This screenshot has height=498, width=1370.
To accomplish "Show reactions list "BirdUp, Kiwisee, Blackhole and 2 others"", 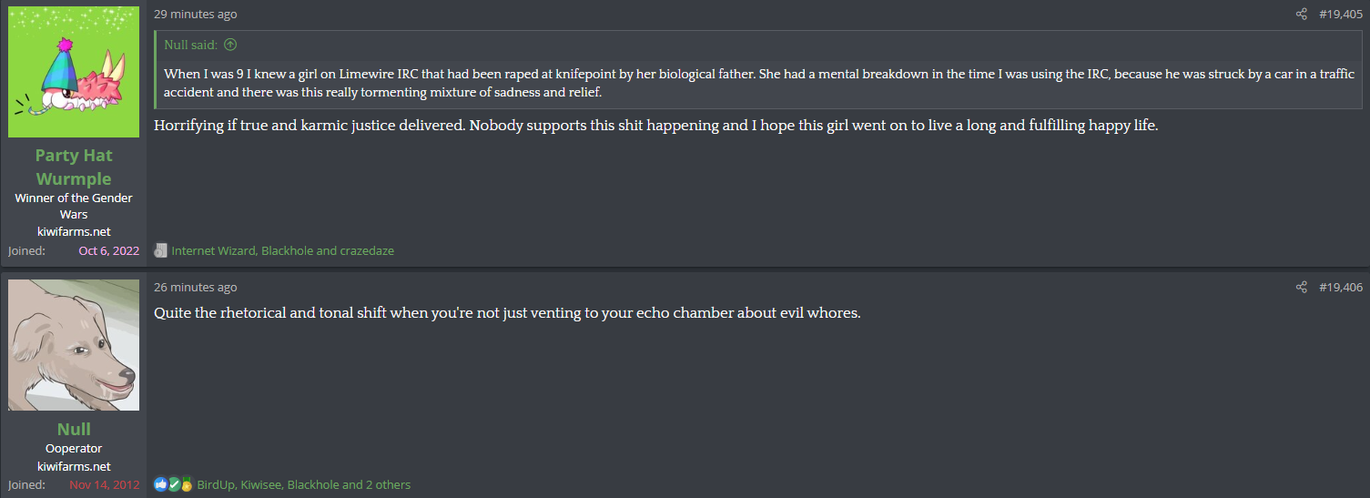I will coord(303,484).
